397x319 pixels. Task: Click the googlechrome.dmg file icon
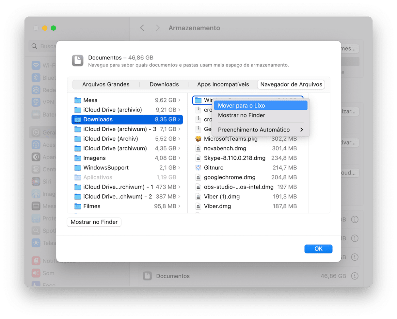198,177
